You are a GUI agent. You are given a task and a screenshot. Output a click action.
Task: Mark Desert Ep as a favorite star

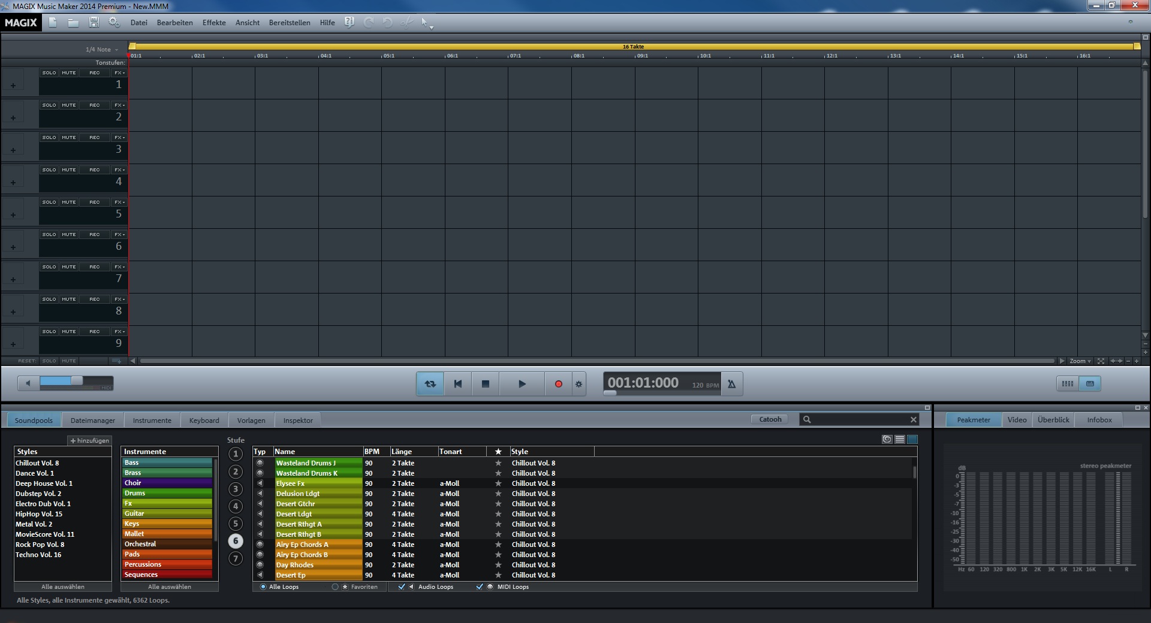click(498, 575)
